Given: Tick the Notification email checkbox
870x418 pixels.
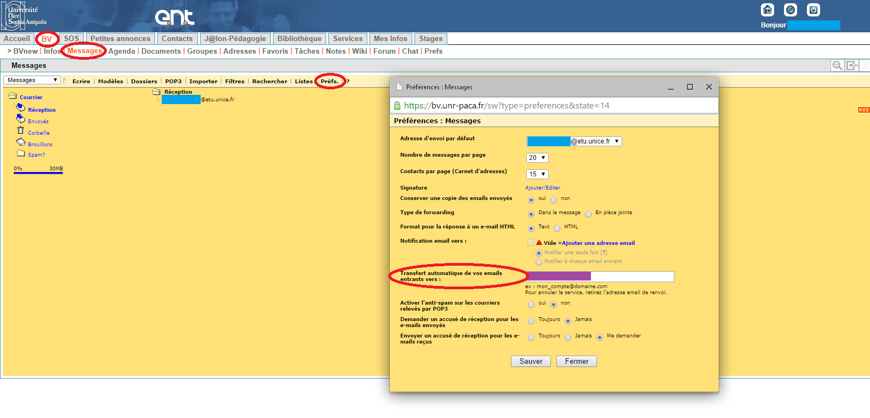Looking at the screenshot, I should point(531,243).
